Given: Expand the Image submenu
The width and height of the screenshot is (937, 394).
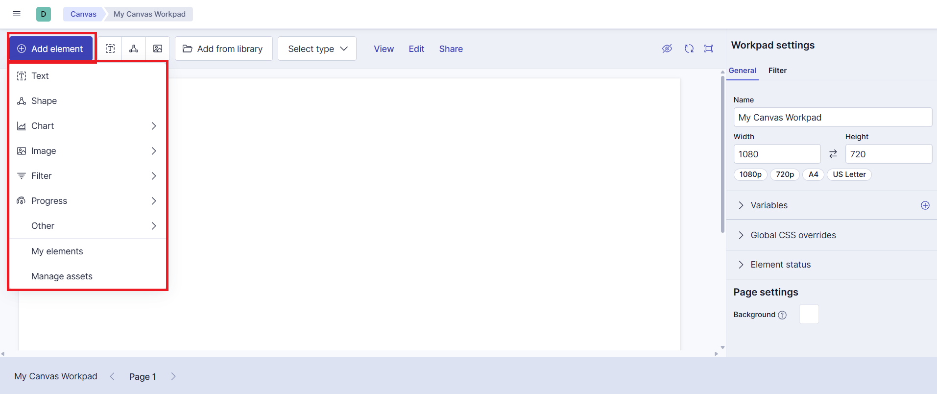Looking at the screenshot, I should point(88,151).
